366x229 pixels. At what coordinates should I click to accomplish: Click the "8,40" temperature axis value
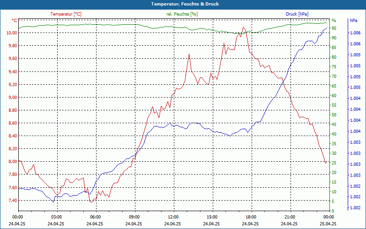[13, 136]
